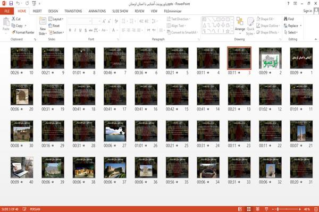Adjust the zoom slider in status bar

286,209
